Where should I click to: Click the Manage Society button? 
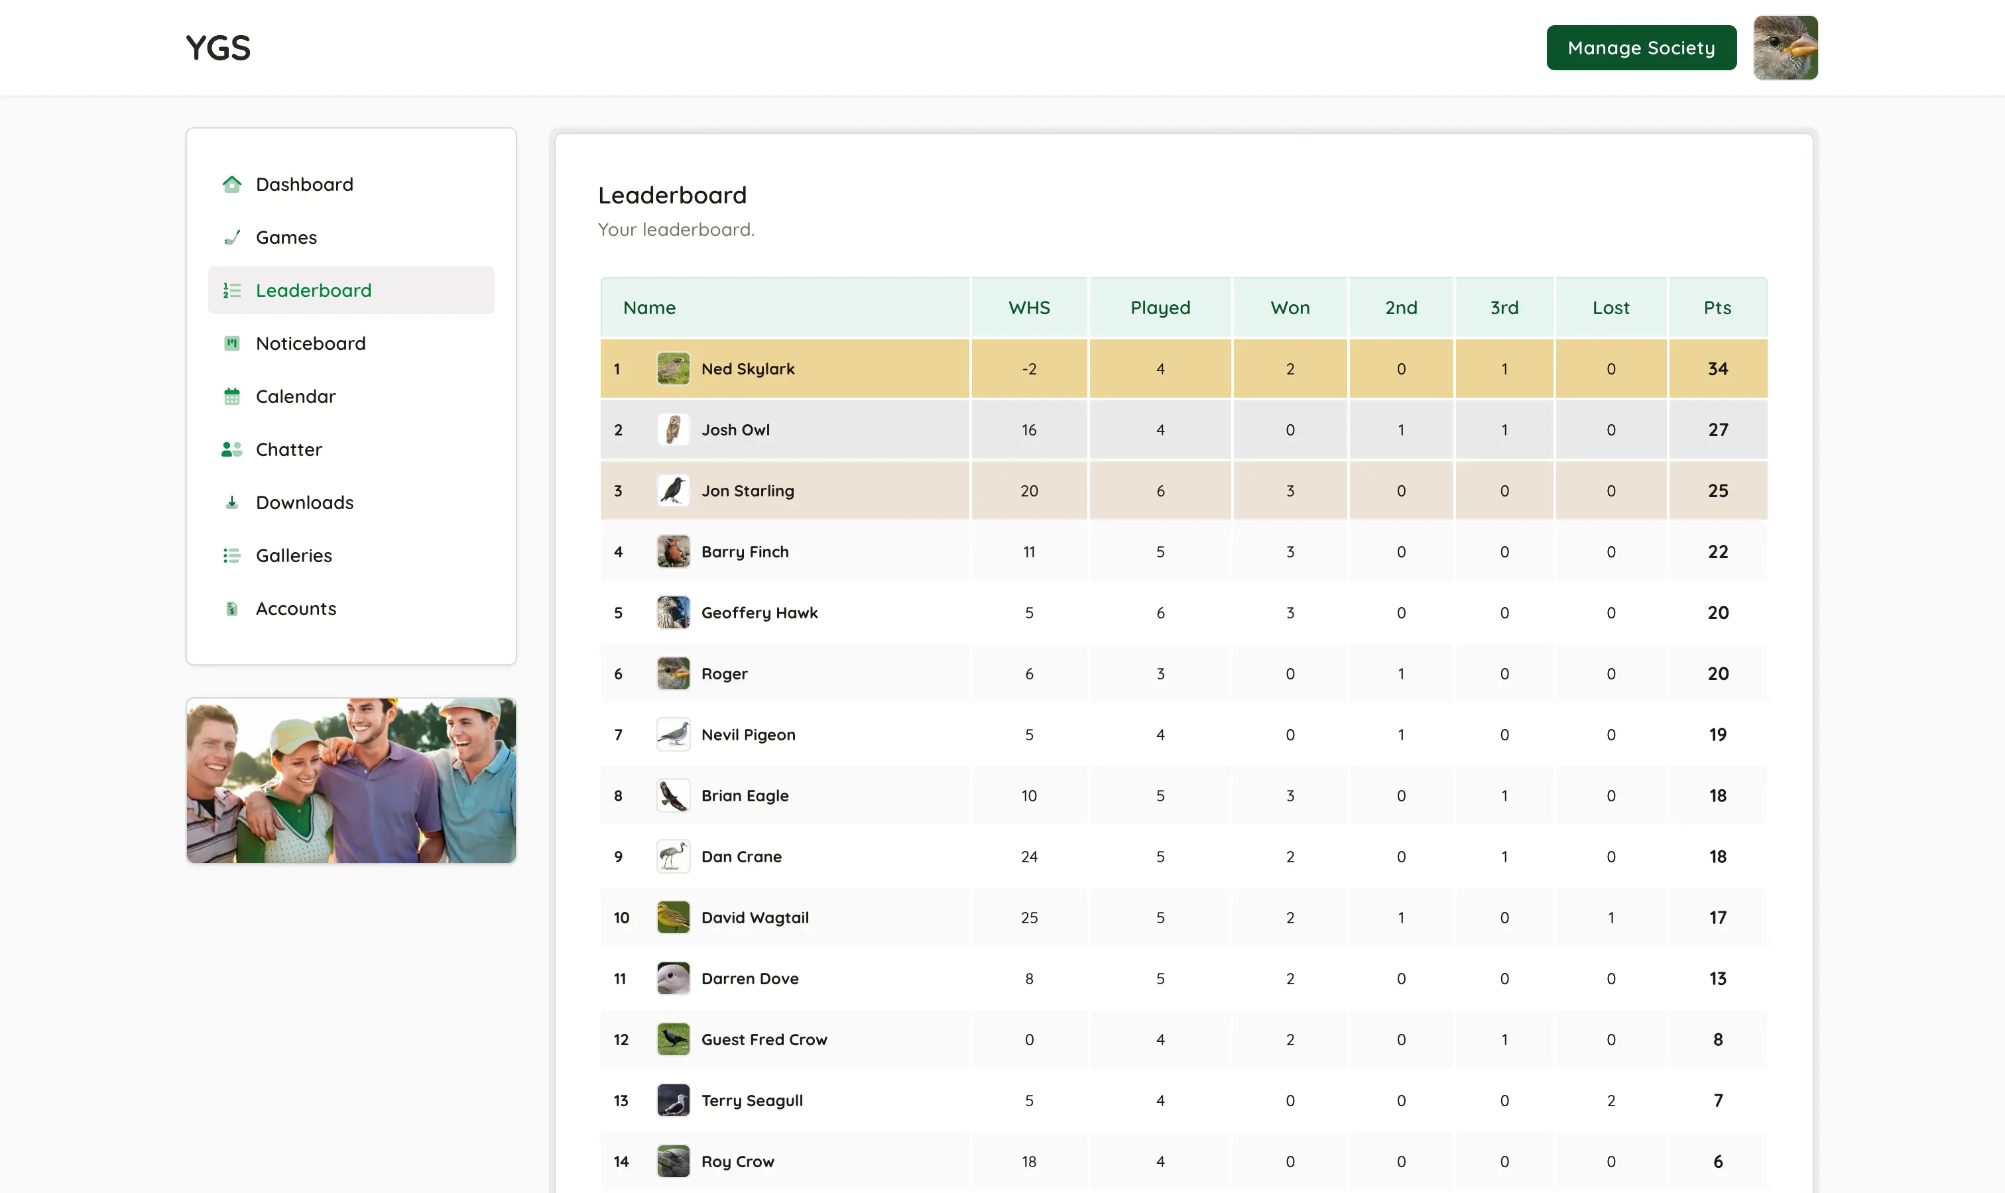[1641, 48]
